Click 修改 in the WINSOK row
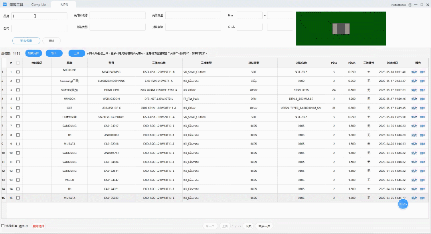431x234 pixels. 414,99
